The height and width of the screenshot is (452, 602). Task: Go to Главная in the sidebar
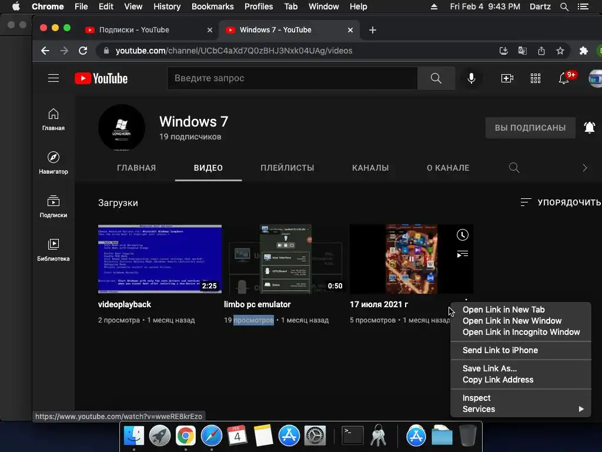53,119
